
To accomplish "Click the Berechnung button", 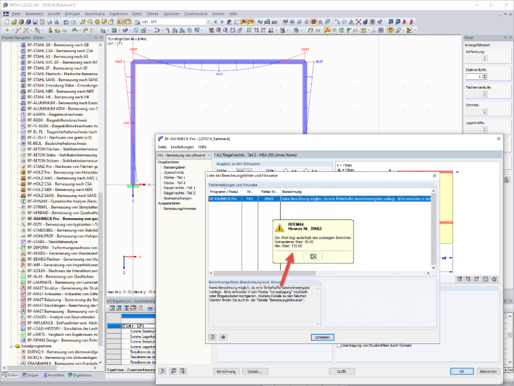I will [226, 371].
